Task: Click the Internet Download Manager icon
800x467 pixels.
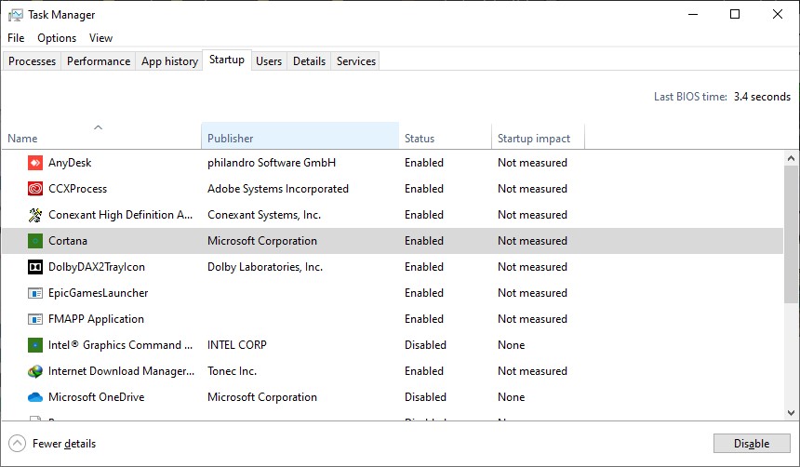Action: [35, 371]
